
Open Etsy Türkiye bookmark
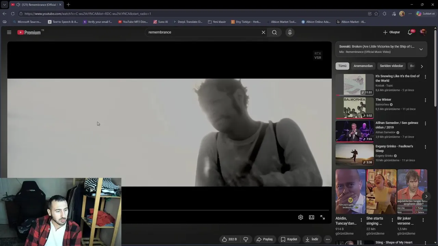(246, 22)
